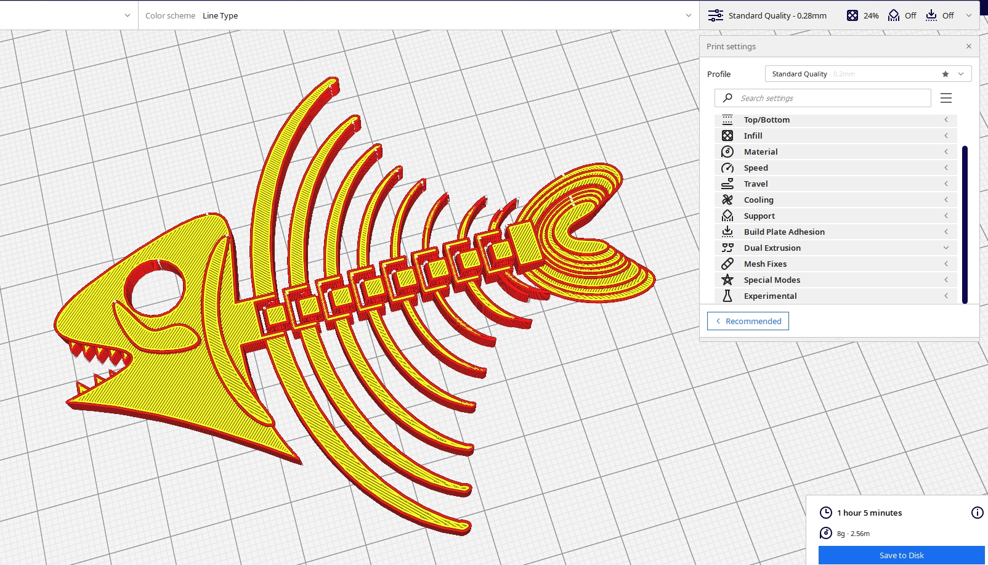Click the Experimental flask icon
This screenshot has width=988, height=565.
click(x=727, y=296)
